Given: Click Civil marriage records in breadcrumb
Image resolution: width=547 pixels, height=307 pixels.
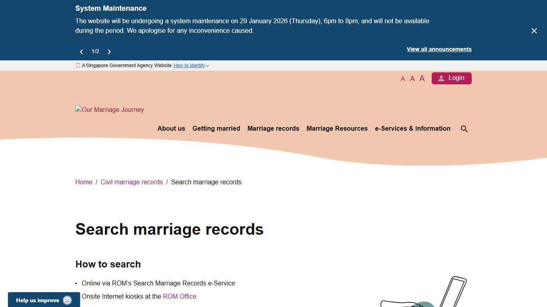Looking at the screenshot, I should point(132,182).
